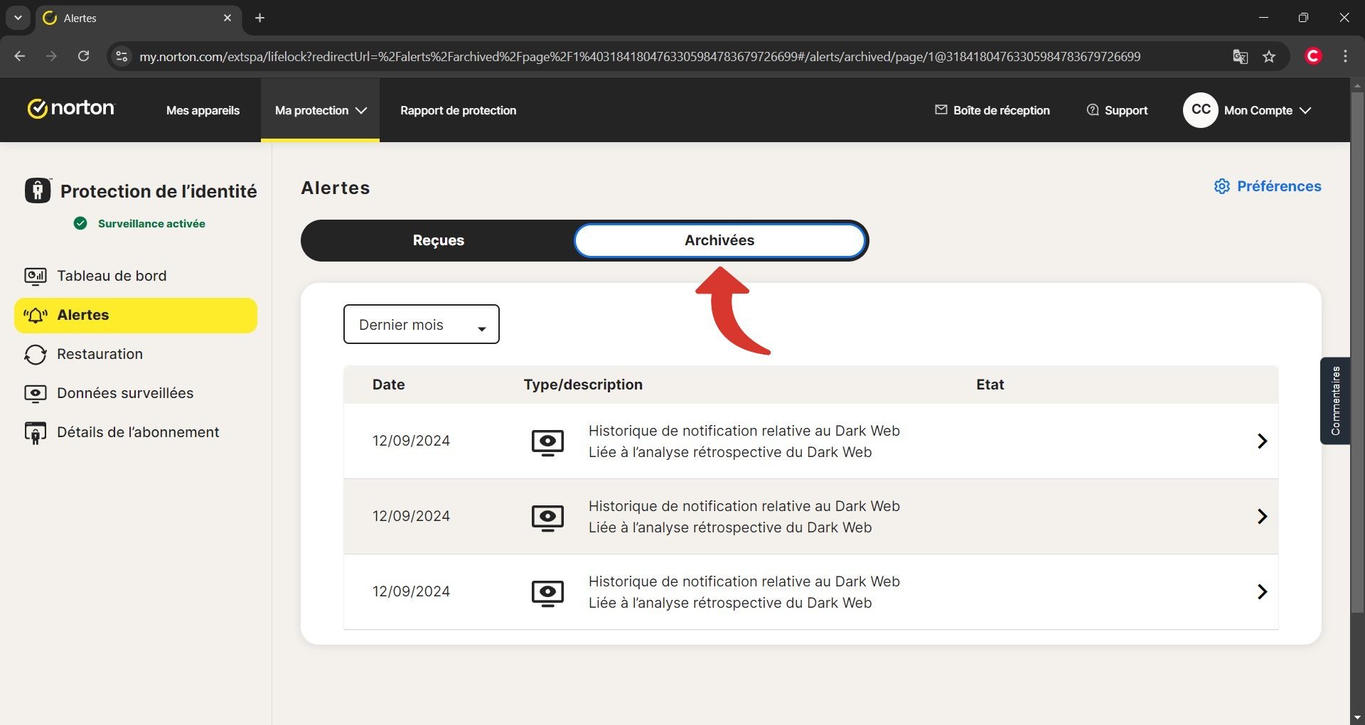This screenshot has height=725, width=1365.
Task: Open the Dernier mois period dropdown
Action: click(x=421, y=324)
